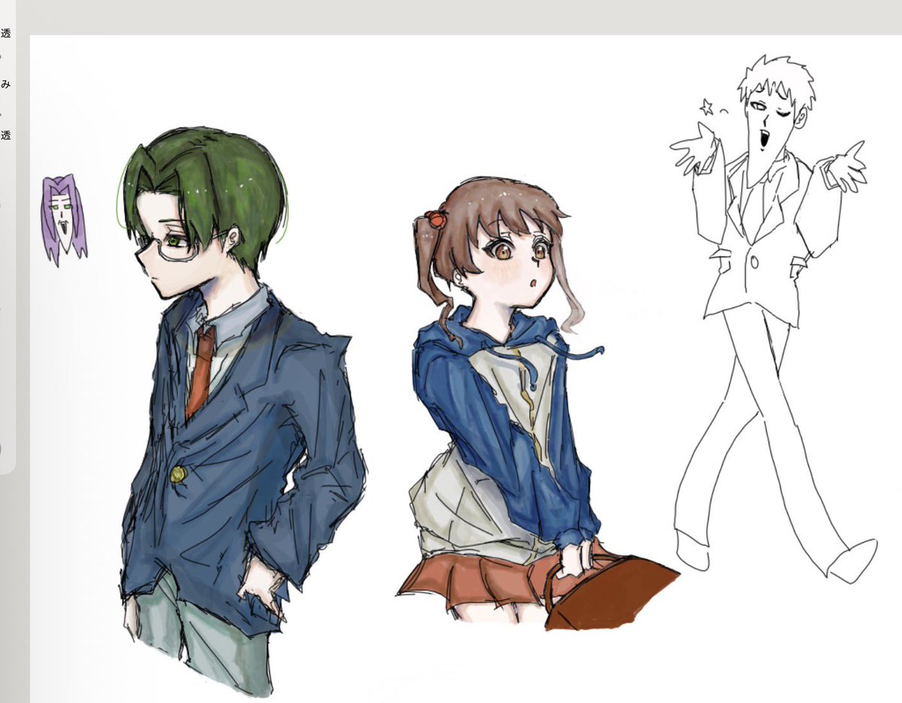The image size is (902, 703).
Task: Click the small purple-haired face sketch
Action: 64,220
